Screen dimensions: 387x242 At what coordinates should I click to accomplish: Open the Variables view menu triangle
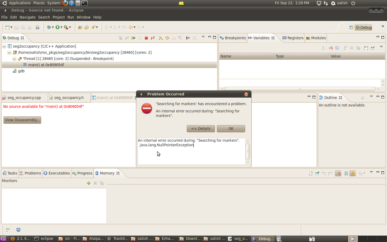[x=381, y=47]
